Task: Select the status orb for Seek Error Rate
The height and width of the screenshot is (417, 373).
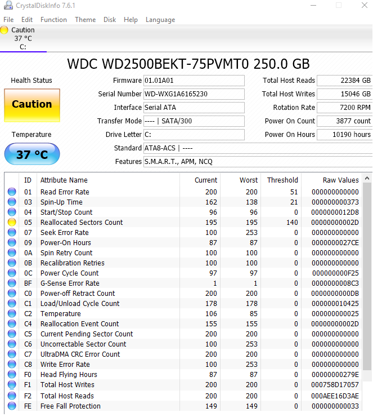Action: (12, 232)
